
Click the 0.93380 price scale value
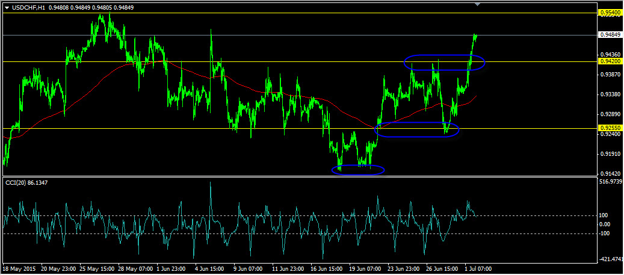[610, 94]
